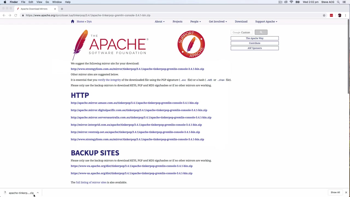350x197 pixels.
Task: Open the Window menu
Action: click(x=57, y=2)
